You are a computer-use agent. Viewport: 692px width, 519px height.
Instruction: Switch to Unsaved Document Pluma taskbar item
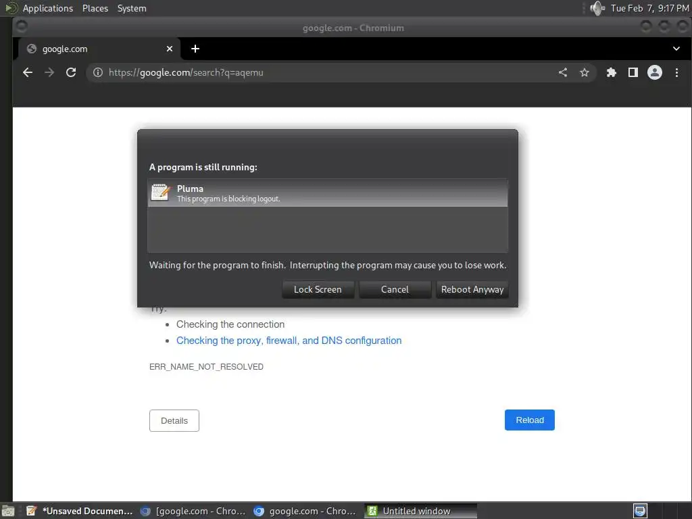tap(80, 511)
